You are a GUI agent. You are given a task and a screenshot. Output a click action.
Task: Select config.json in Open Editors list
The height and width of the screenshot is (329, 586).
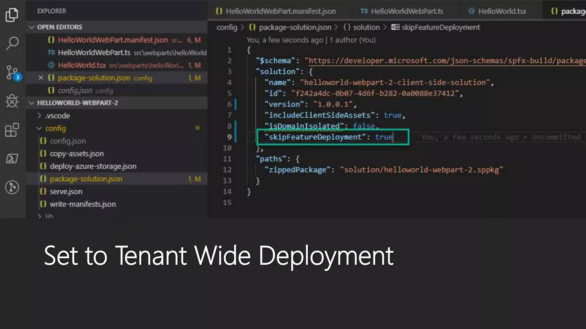(x=117, y=91)
